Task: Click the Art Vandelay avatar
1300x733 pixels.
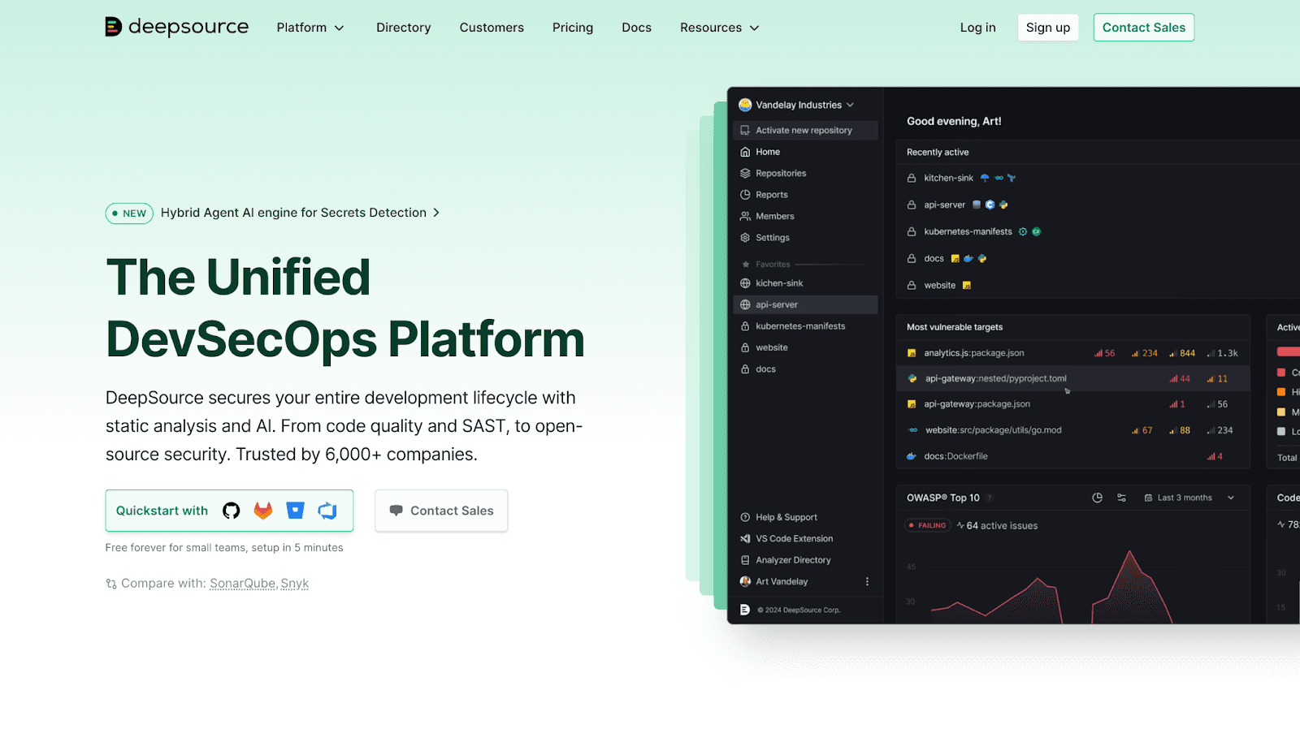Action: coord(745,582)
